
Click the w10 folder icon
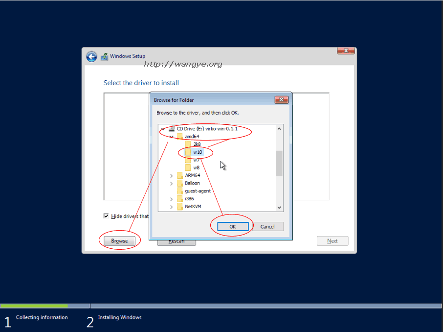[188, 152]
